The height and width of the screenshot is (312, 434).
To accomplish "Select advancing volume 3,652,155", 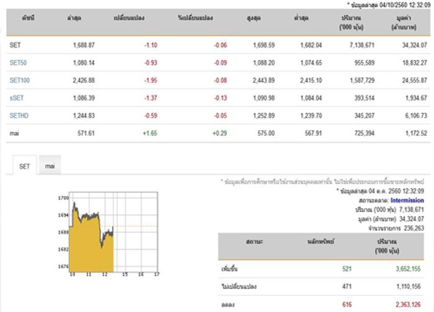I will [x=408, y=269].
